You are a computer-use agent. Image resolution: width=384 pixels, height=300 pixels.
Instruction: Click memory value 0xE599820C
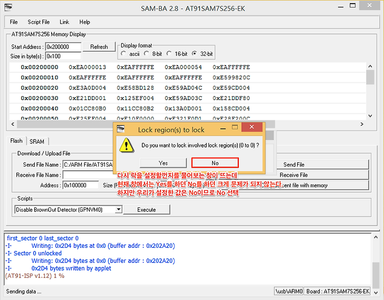click(231, 78)
